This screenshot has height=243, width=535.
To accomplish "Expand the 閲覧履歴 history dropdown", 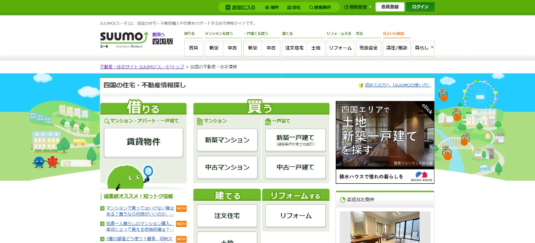I will coord(358,7).
